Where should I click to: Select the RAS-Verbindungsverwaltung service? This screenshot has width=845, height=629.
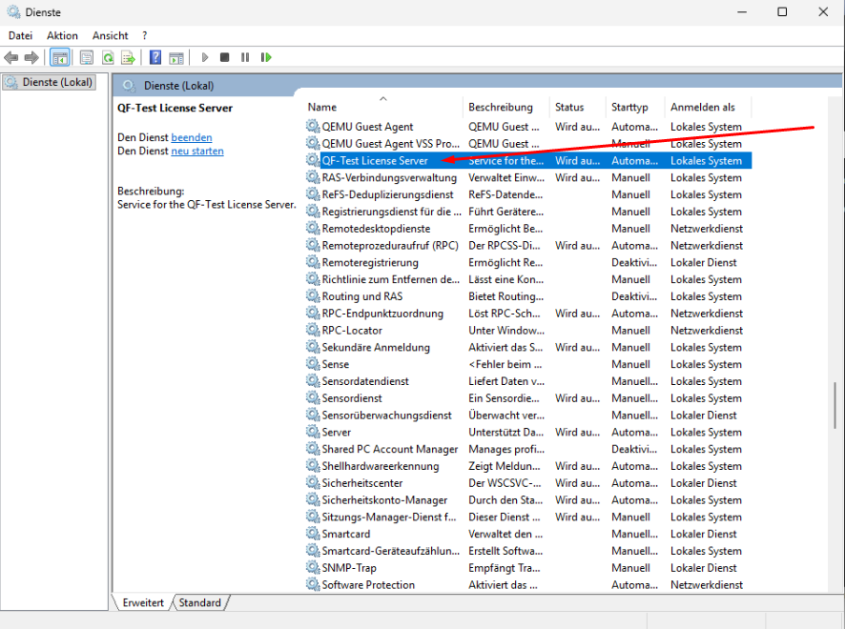tap(389, 177)
